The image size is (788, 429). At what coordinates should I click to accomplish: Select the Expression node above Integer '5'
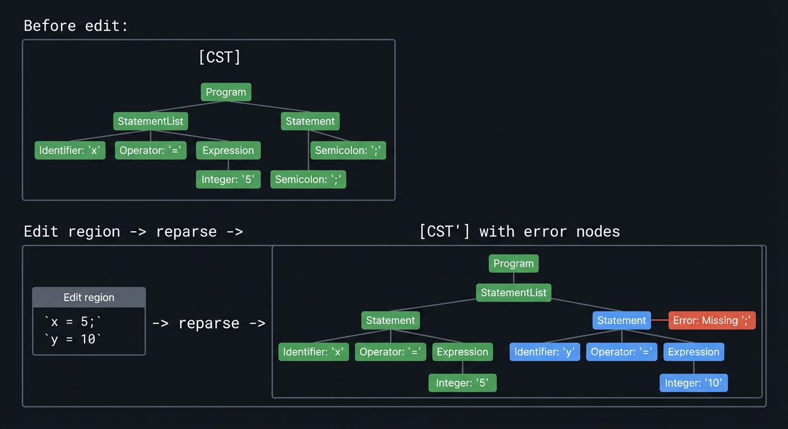(228, 150)
